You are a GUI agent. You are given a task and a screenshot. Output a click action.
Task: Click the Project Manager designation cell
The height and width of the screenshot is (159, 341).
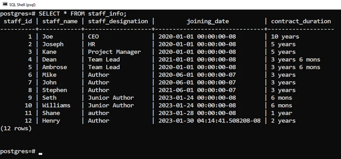(114, 52)
